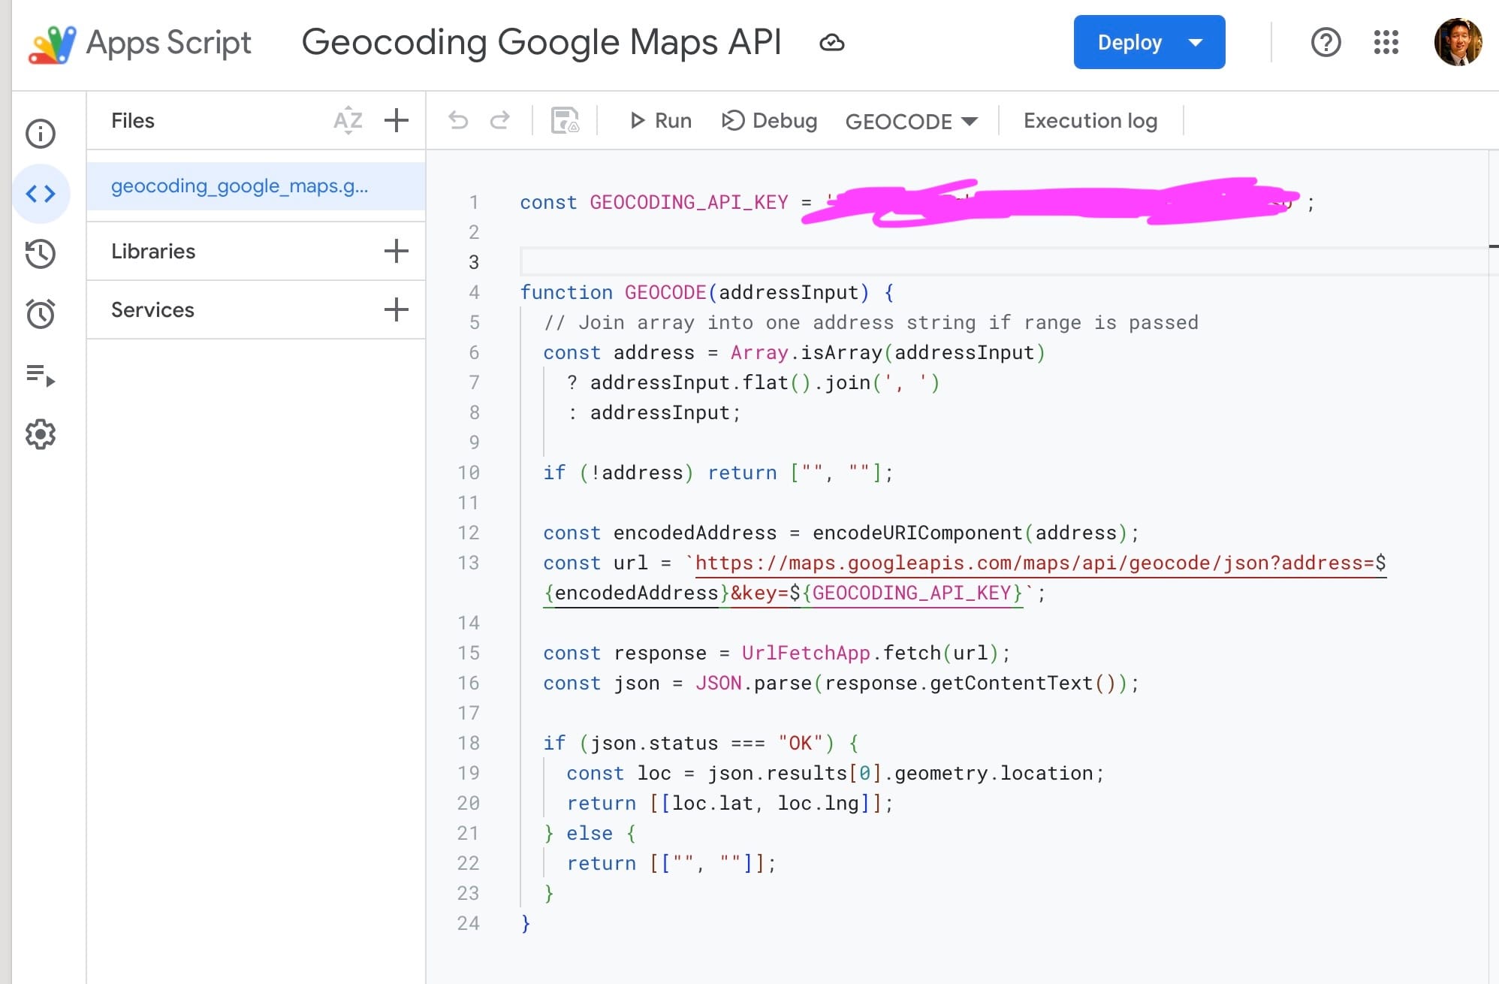Click the Apps Script logo
Viewport: 1499px width, 984px height.
click(x=140, y=43)
